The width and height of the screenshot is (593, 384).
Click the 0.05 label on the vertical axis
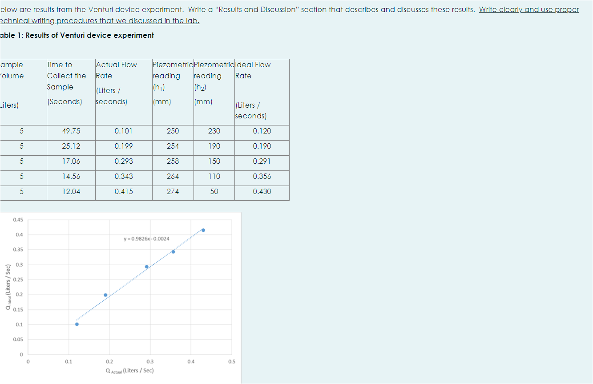(18, 340)
